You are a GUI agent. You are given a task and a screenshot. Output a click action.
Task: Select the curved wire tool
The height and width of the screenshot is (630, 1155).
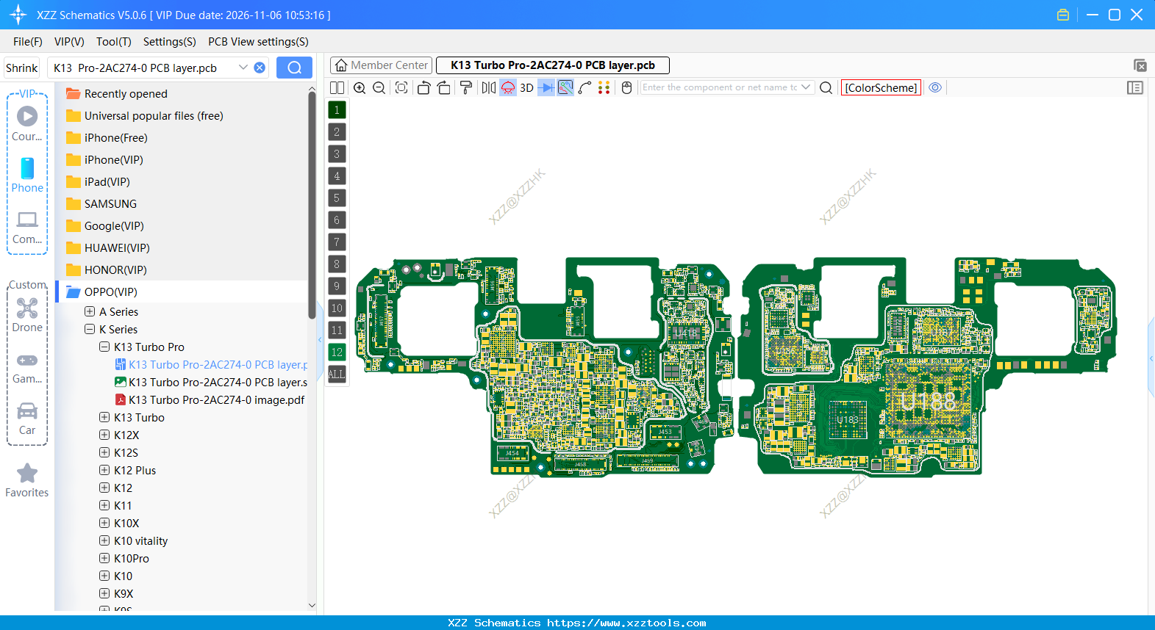(585, 87)
